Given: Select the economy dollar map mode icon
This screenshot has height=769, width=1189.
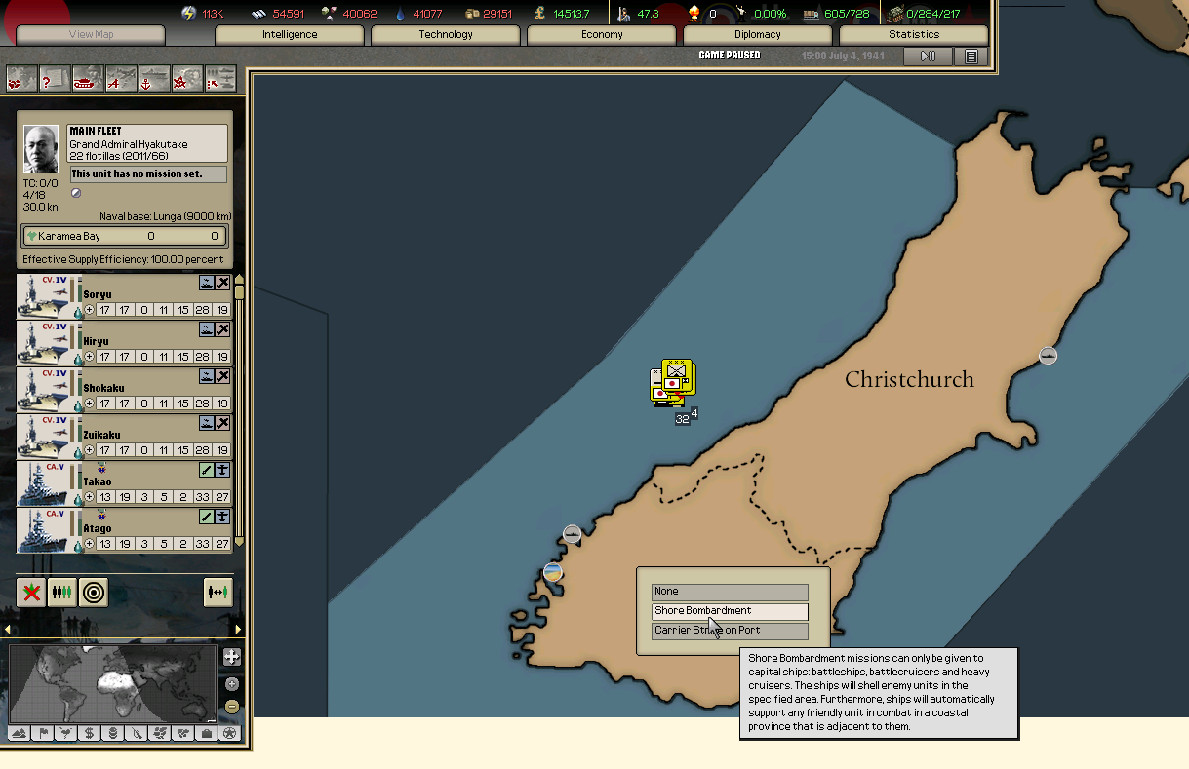Looking at the screenshot, I should pyautogui.click(x=89, y=733).
